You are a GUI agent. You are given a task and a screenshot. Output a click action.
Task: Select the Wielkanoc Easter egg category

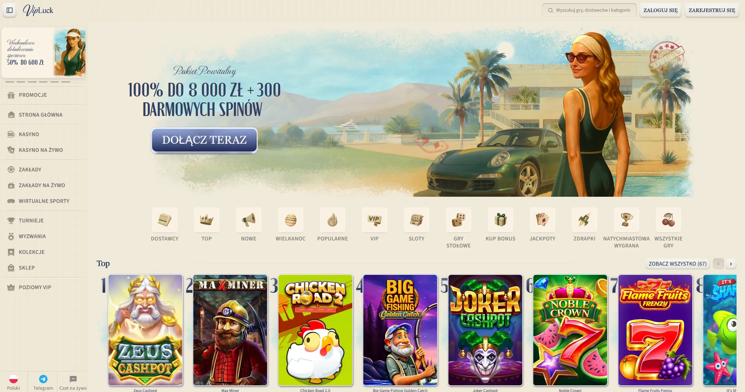click(x=290, y=220)
